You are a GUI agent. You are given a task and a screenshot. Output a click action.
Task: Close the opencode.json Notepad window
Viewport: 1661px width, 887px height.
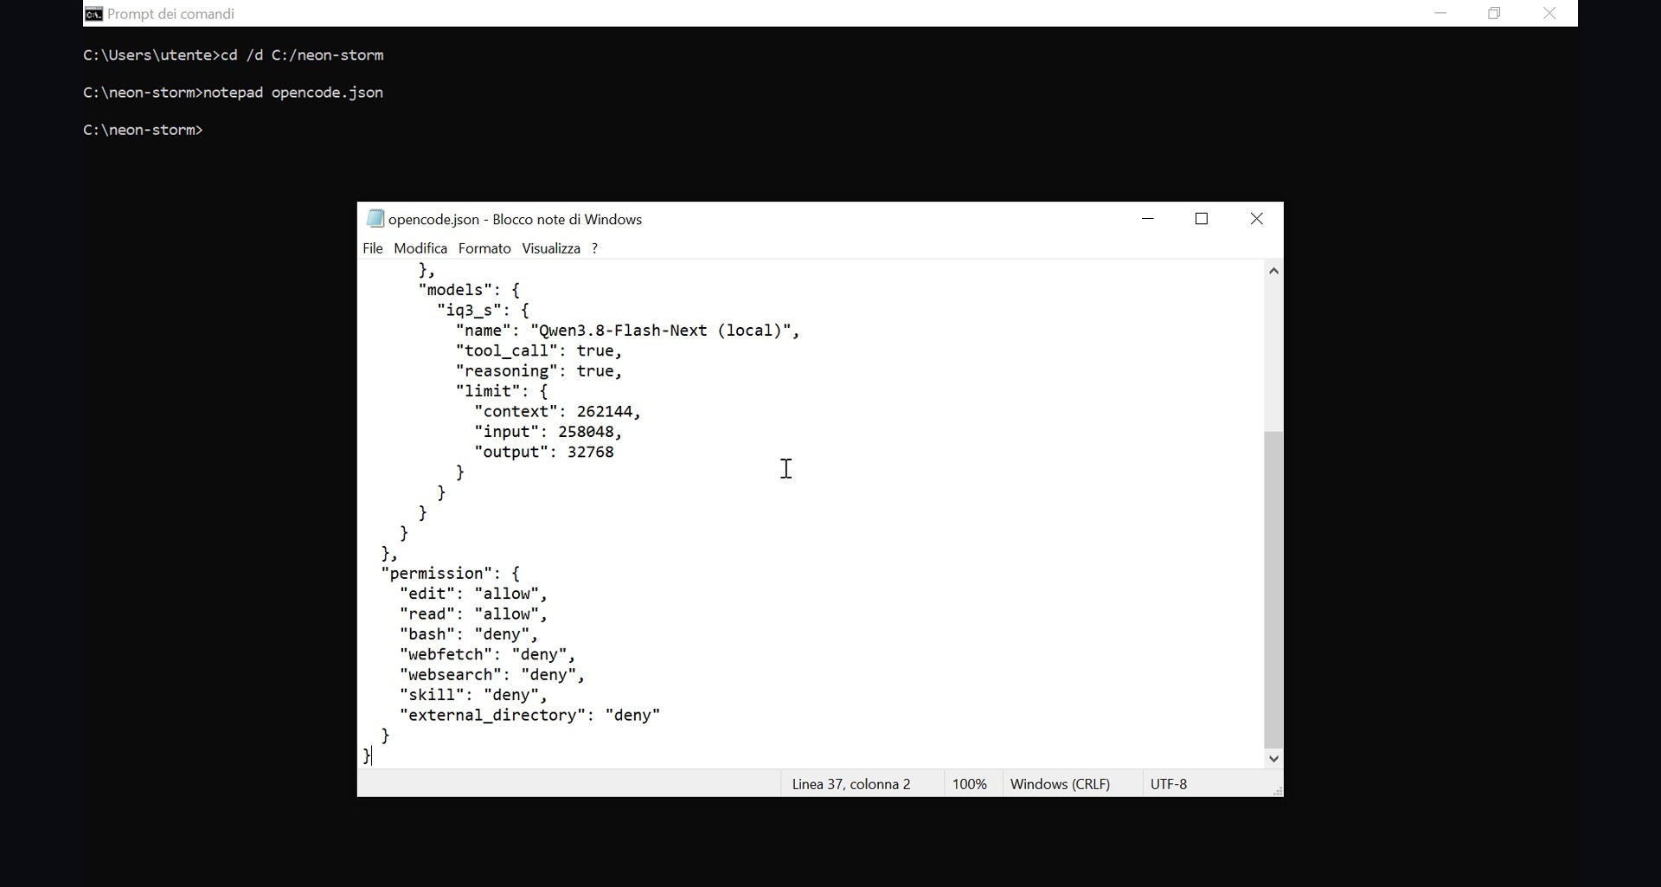[x=1257, y=219]
